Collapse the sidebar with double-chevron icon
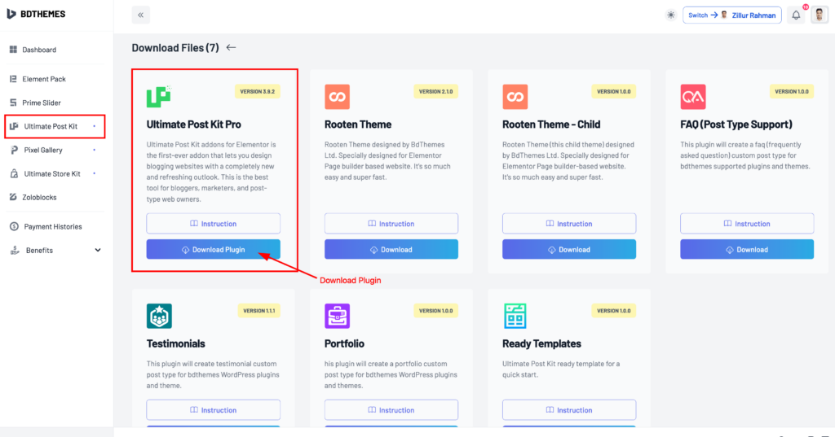This screenshot has height=437, width=835. click(140, 15)
